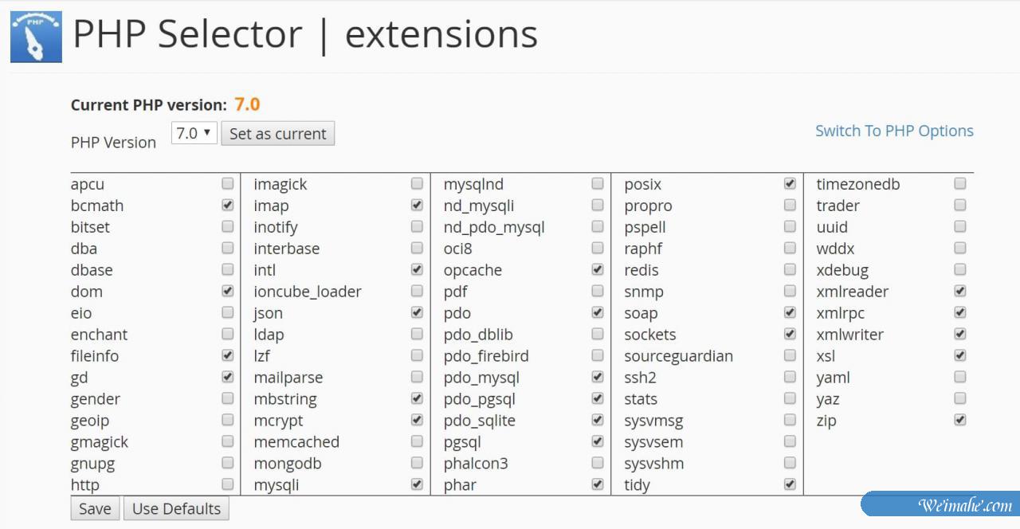The width and height of the screenshot is (1020, 529).
Task: Enable the memcached extension checkbox
Action: tap(417, 441)
